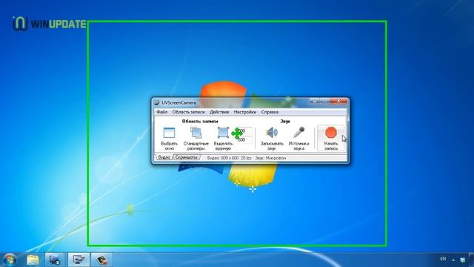Click the monitor icon on the taskbar
This screenshot has height=267, width=474.
pyautogui.click(x=79, y=260)
